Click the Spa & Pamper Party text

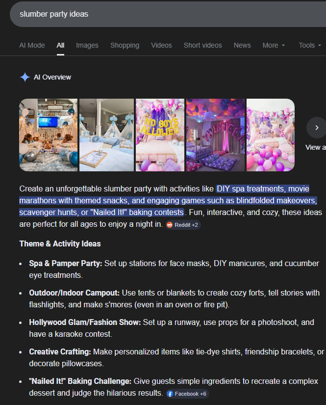coord(66,264)
